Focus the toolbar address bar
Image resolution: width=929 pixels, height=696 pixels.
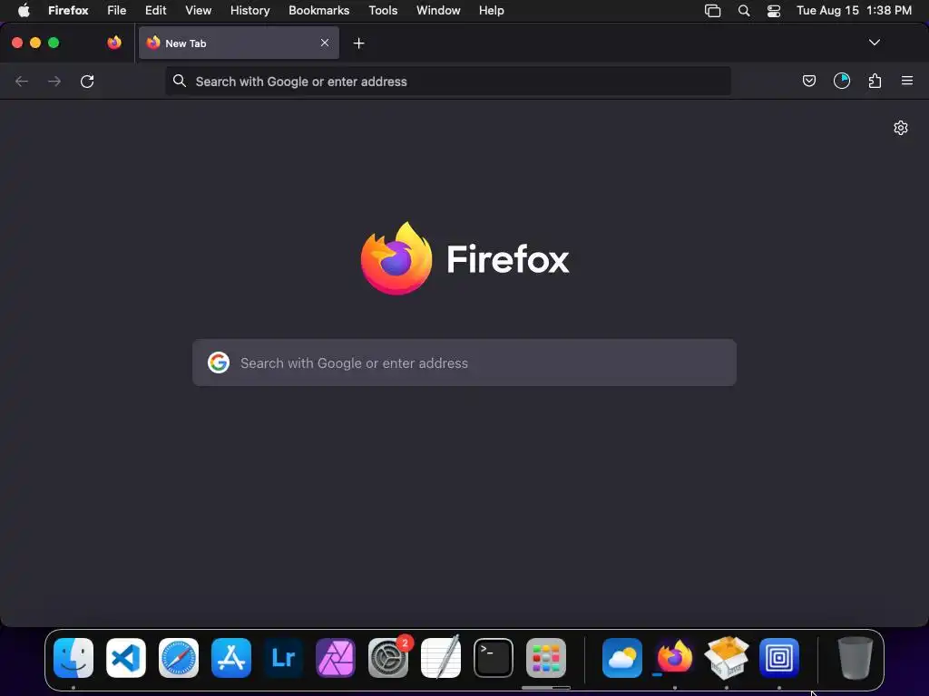point(448,81)
